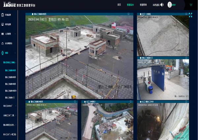Click the bottom-right work shaft video thumbnail
This screenshot has width=198, height=140.
(163, 122)
